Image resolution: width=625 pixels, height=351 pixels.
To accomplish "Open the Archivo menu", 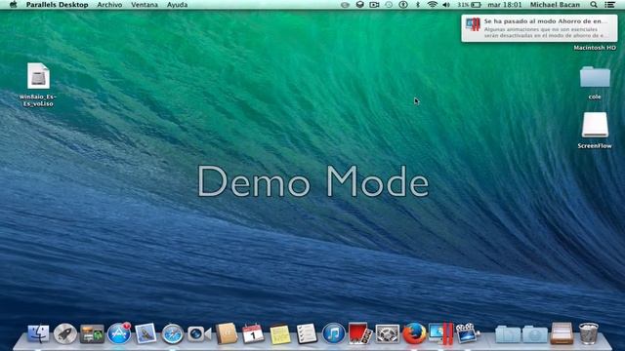I will click(109, 5).
